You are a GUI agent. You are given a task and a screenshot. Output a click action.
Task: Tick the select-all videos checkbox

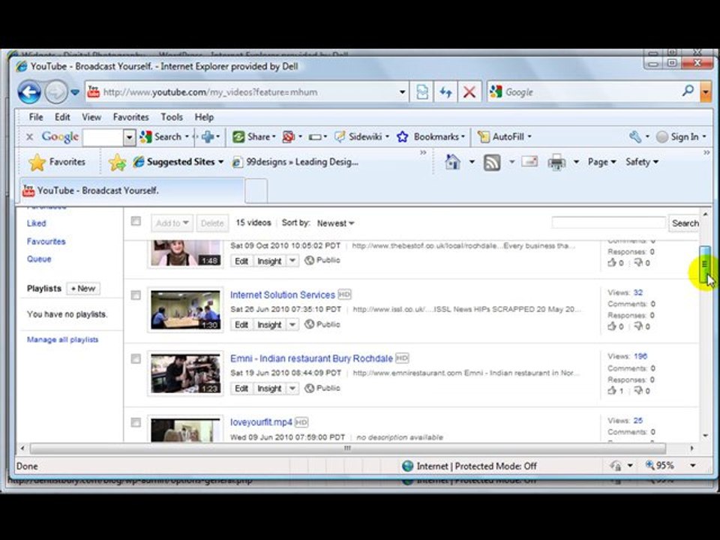136,221
